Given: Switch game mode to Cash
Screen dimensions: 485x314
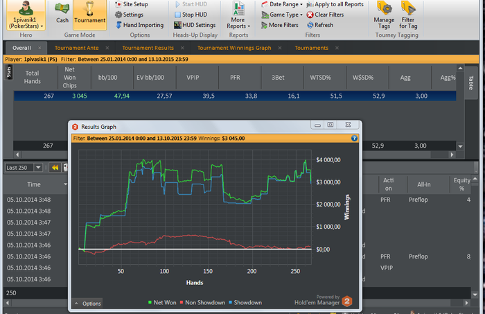Looking at the screenshot, I should click(x=62, y=12).
